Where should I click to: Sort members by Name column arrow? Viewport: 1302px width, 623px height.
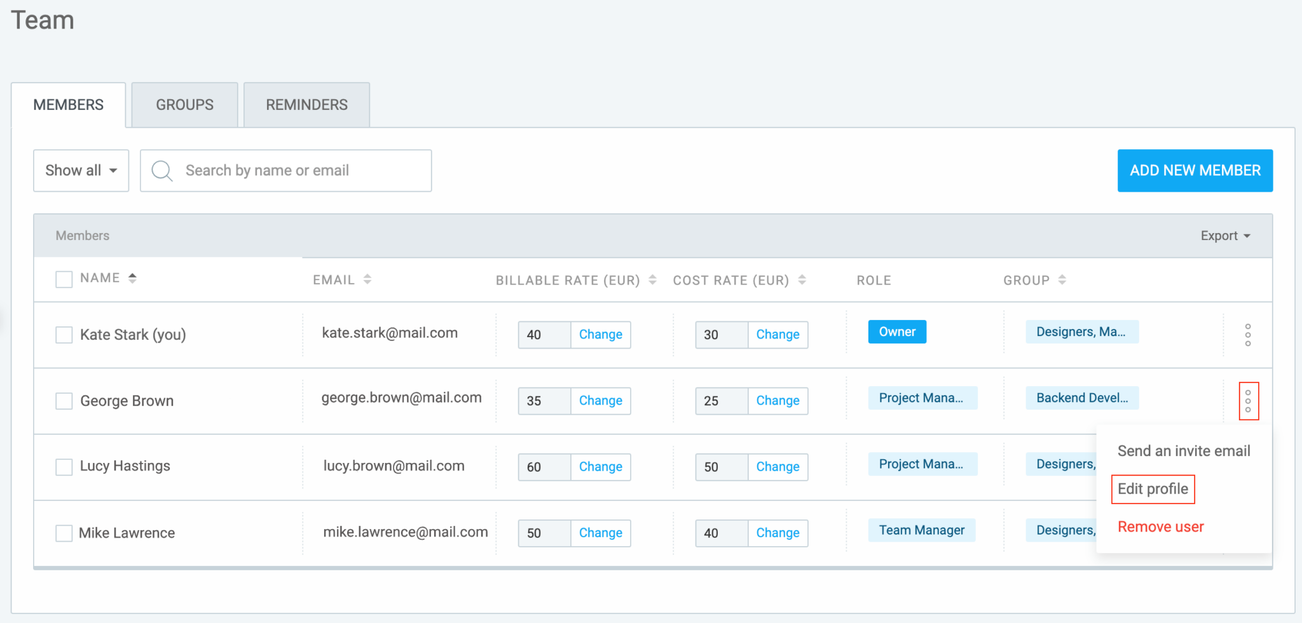click(x=132, y=278)
